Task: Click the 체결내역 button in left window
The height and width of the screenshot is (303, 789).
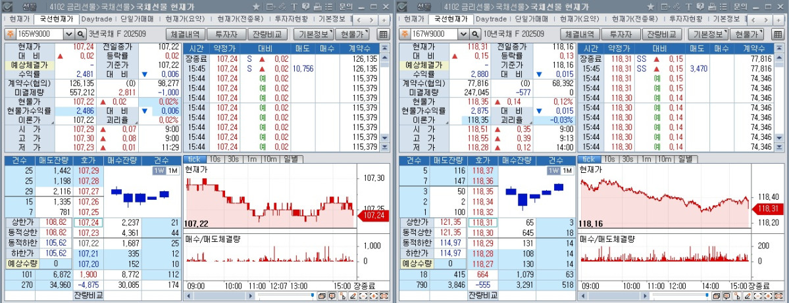Action: click(185, 34)
